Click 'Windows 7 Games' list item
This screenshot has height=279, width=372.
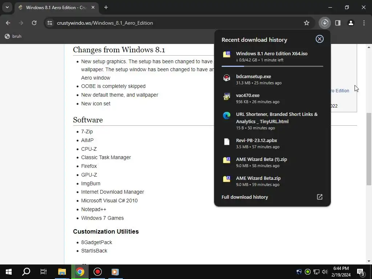click(x=102, y=218)
